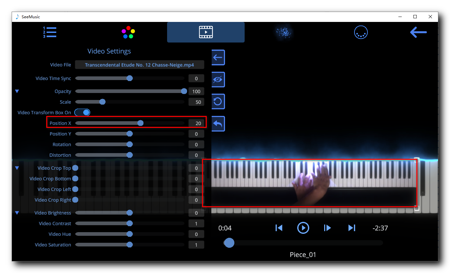Click the Video Crop Right slider handle

pyautogui.click(x=75, y=200)
